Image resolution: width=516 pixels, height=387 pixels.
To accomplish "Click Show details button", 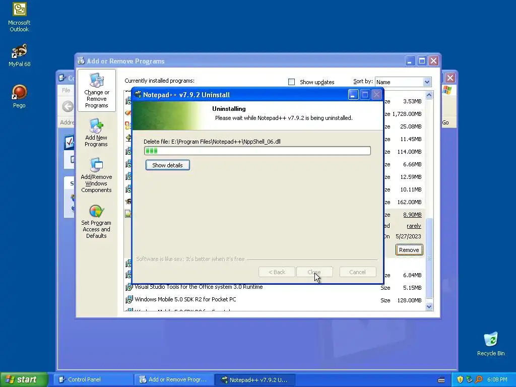I will 167,165.
